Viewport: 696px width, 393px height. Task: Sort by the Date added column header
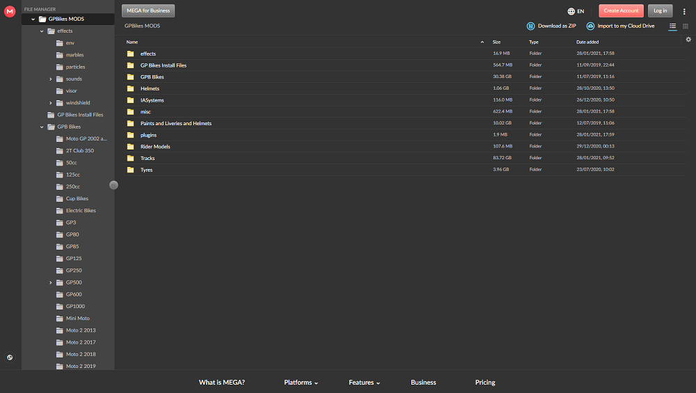click(x=587, y=42)
